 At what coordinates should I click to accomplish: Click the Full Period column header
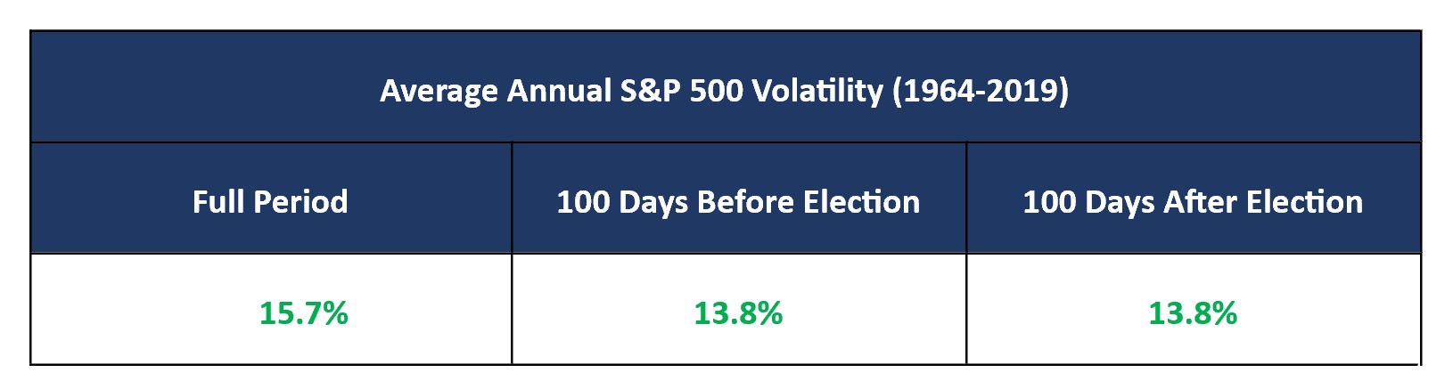(x=270, y=201)
